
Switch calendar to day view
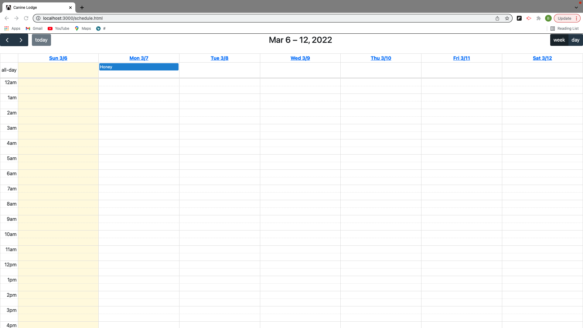tap(575, 40)
